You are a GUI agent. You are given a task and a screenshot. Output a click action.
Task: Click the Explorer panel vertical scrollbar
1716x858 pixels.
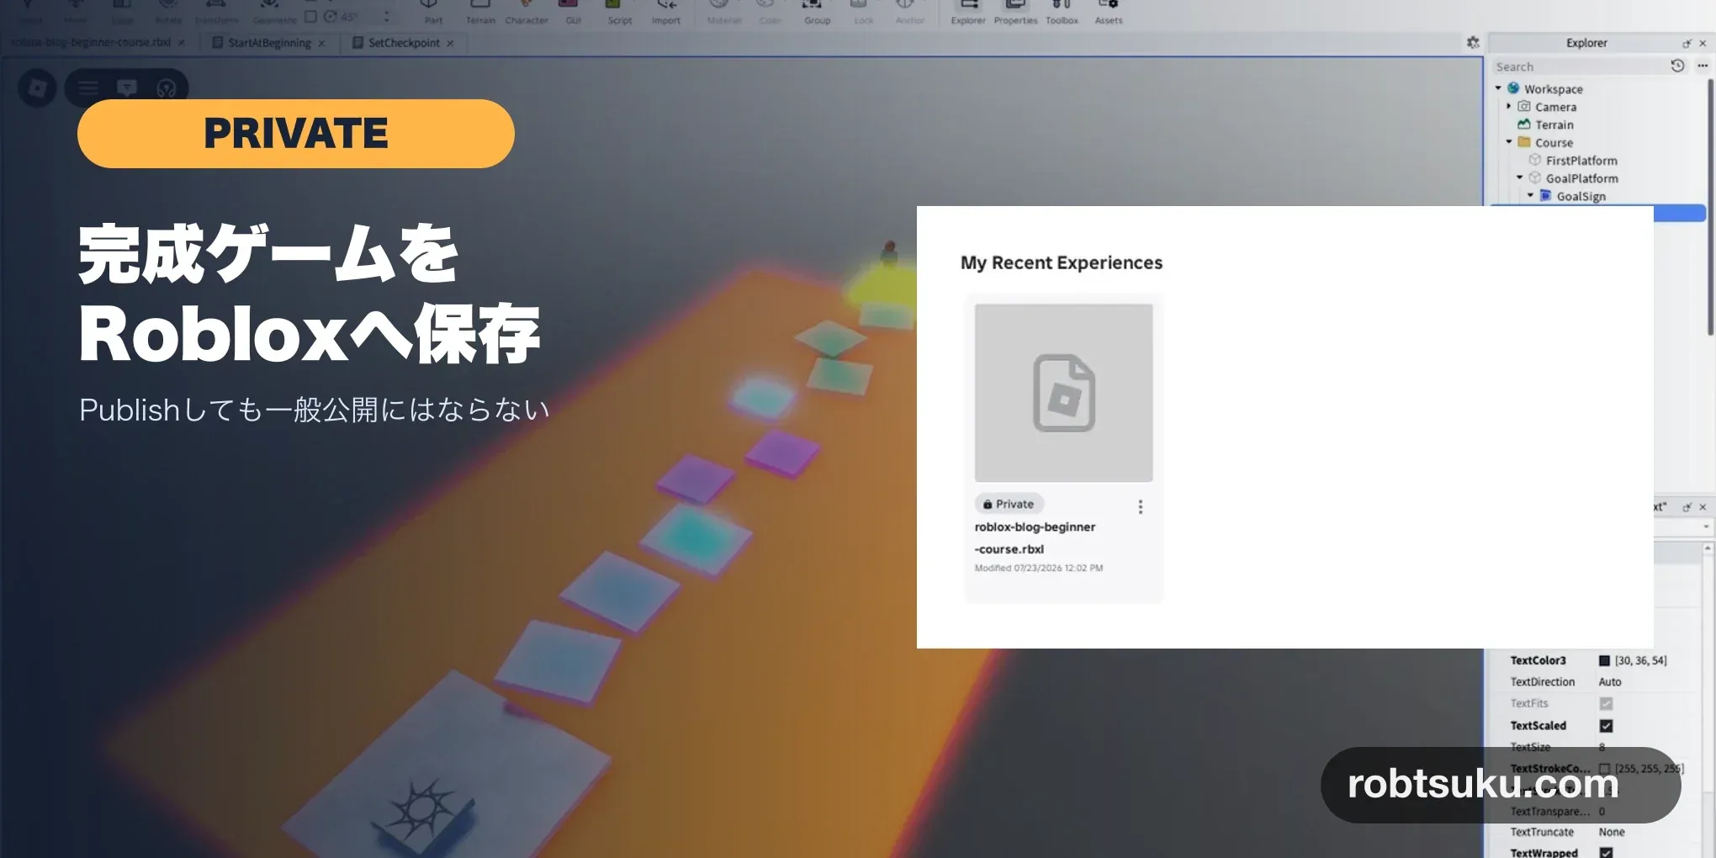coord(1710,206)
